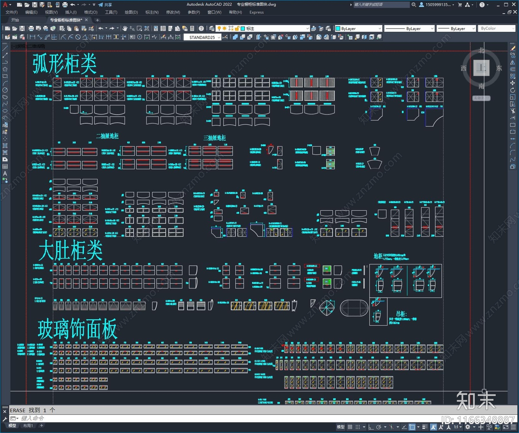Click the cyan layer color swatch beside 标注
Screen dimensions: 519x433
(x=243, y=29)
